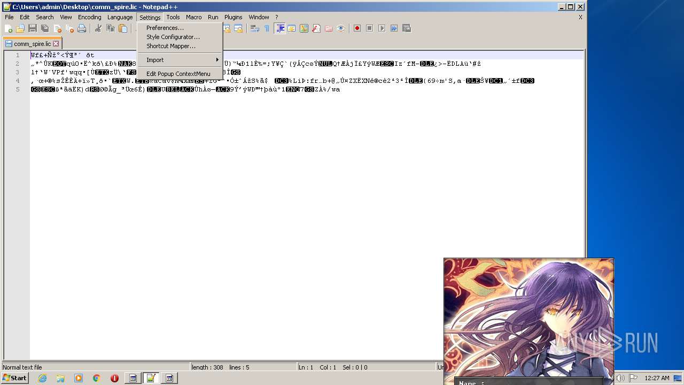Create a new file with the New toolbar icon
Viewport: 684px width, 385px height.
coord(9,28)
